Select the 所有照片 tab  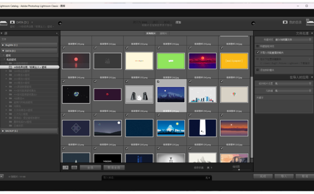150,33
